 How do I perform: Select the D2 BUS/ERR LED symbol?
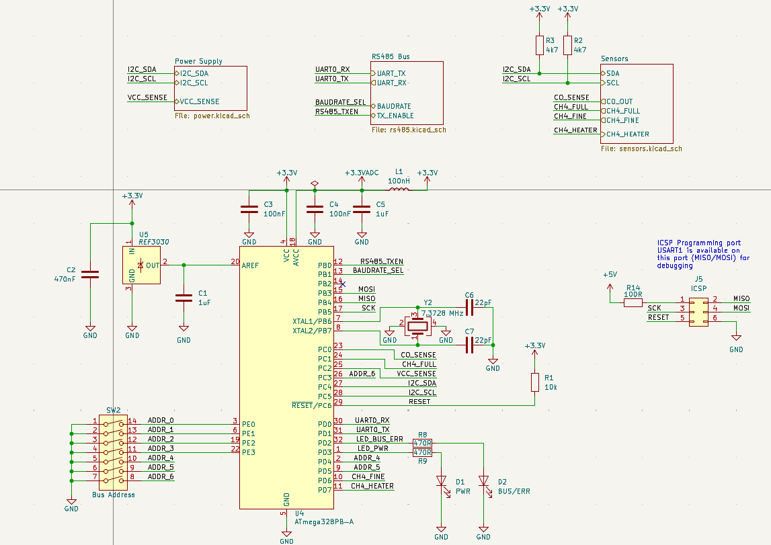pyautogui.click(x=483, y=481)
